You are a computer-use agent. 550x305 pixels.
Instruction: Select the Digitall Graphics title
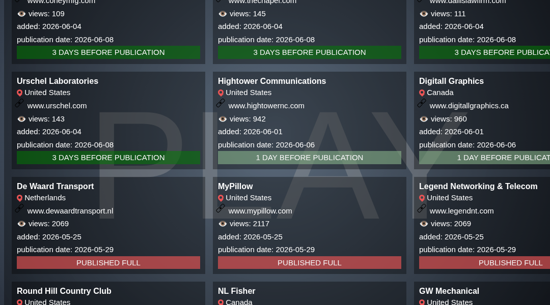(x=451, y=81)
